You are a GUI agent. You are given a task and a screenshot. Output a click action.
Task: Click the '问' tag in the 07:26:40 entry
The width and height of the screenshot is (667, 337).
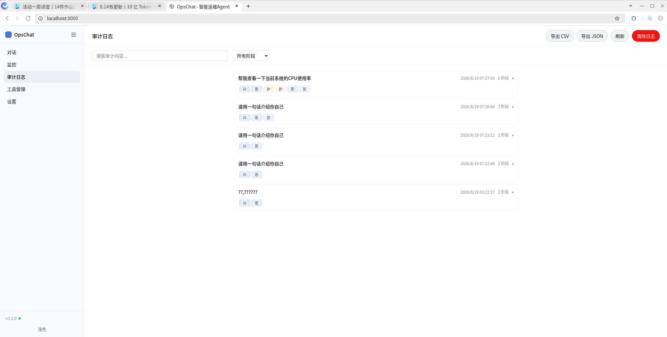[x=244, y=118]
